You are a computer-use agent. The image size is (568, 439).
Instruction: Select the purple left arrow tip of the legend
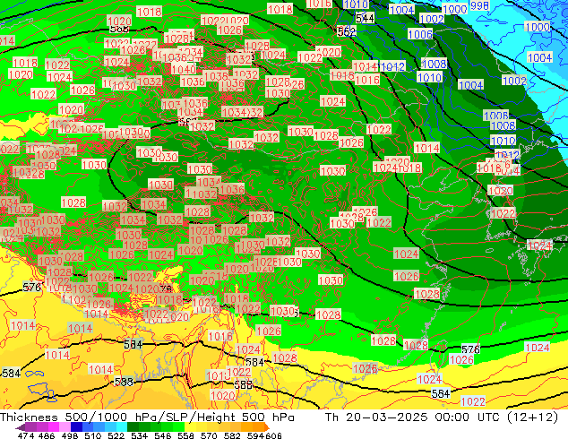click(x=20, y=427)
